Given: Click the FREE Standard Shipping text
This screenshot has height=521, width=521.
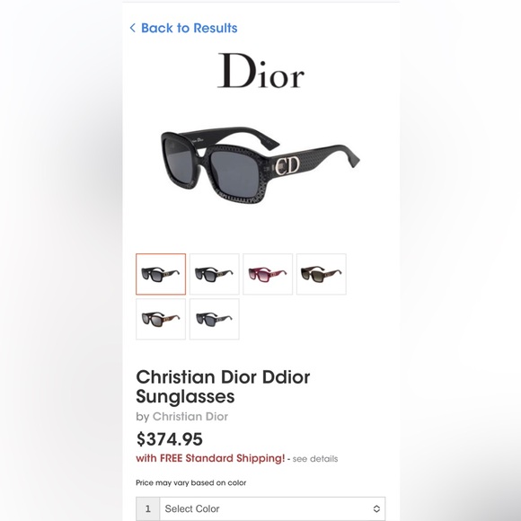Looking at the screenshot, I should tap(210, 458).
